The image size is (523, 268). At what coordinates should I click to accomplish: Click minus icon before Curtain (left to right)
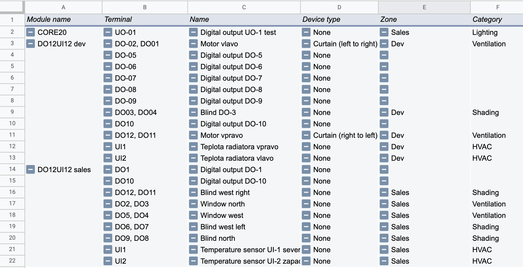306,44
